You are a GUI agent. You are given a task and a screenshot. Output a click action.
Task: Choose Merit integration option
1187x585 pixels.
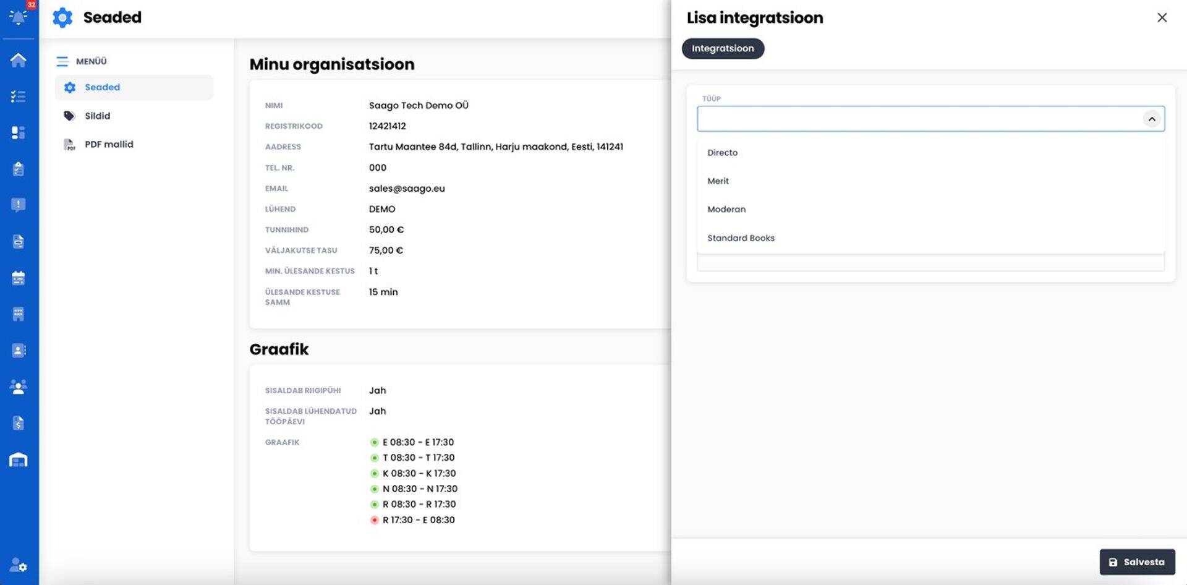click(718, 181)
